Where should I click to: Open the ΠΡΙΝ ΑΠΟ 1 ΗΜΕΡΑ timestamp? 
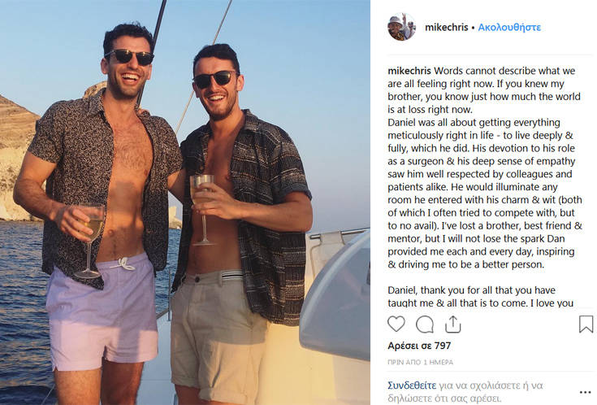(420, 362)
